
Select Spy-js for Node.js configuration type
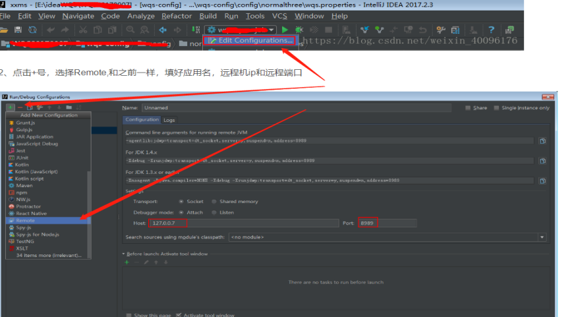click(x=48, y=235)
